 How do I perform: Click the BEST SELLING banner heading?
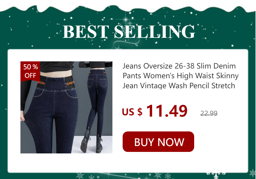pyautogui.click(x=129, y=32)
